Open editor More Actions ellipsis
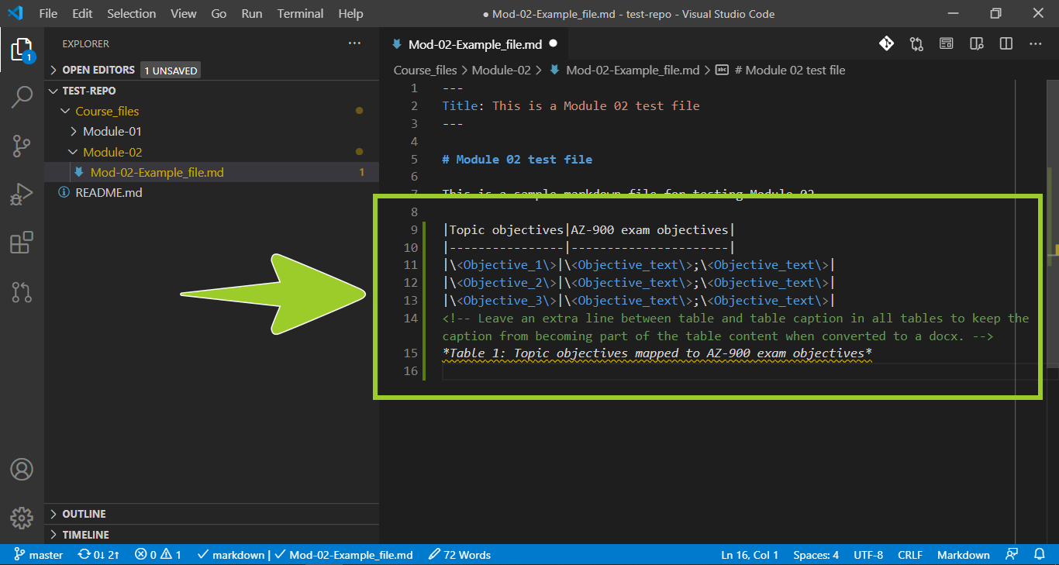Viewport: 1059px width, 565px height. [x=1036, y=44]
